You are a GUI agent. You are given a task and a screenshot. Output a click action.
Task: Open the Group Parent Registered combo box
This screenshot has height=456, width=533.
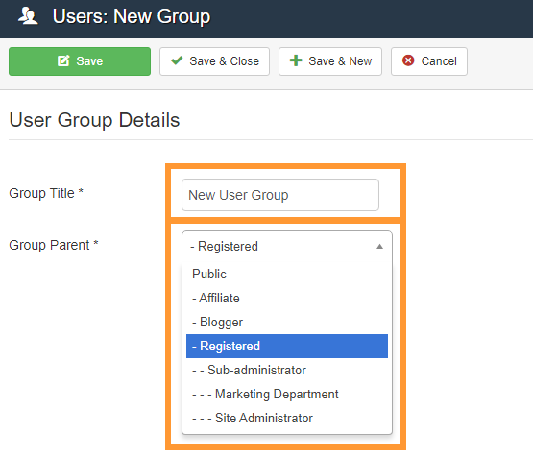point(287,247)
